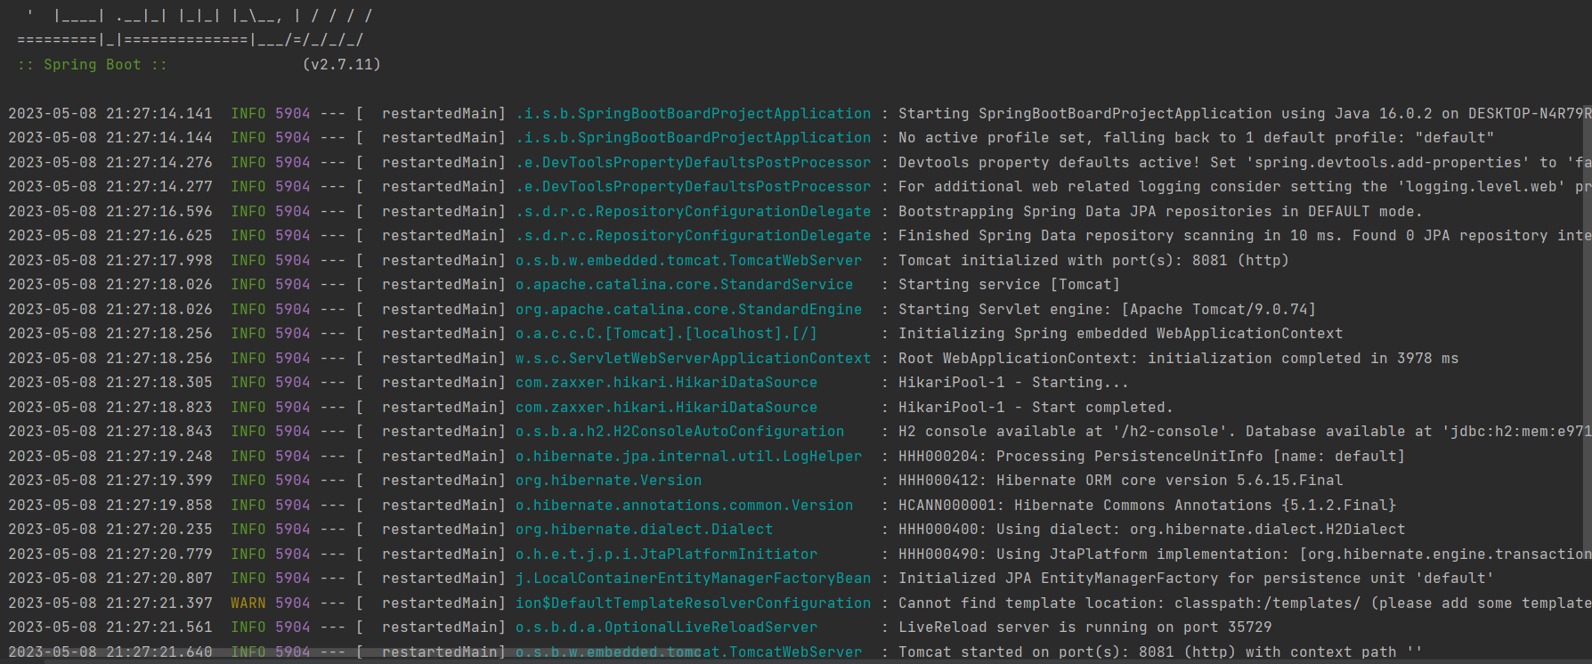This screenshot has width=1592, height=664.
Task: Click logger 'o.s.b.a.h2.H2ConsoleAutoConfiguration'
Action: (680, 431)
